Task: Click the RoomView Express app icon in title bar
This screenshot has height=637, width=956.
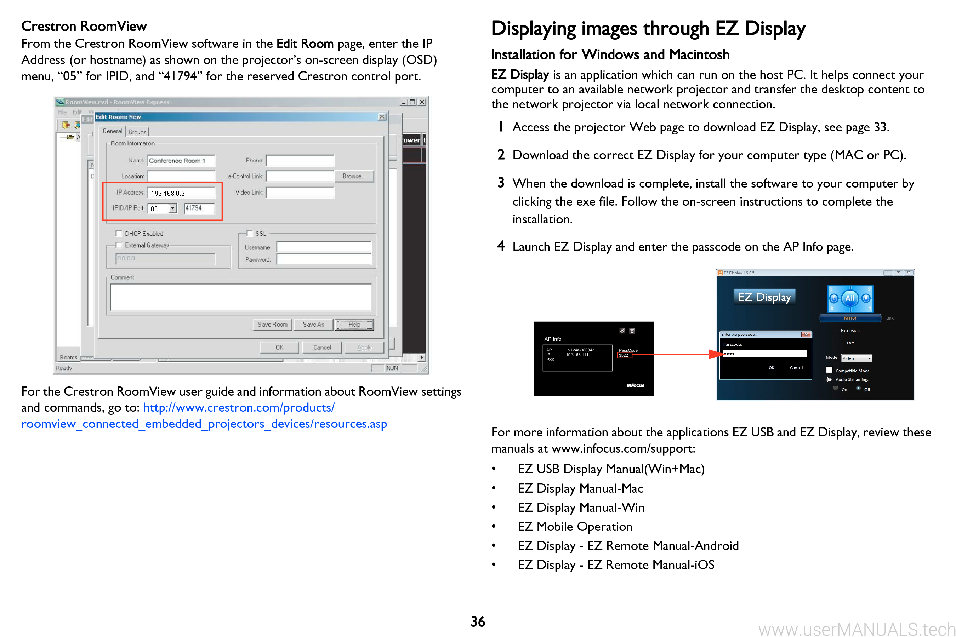Action: [61, 102]
